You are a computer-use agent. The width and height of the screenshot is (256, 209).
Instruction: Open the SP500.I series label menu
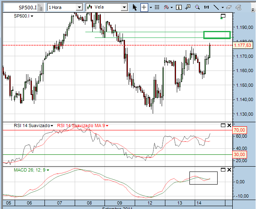point(32,16)
